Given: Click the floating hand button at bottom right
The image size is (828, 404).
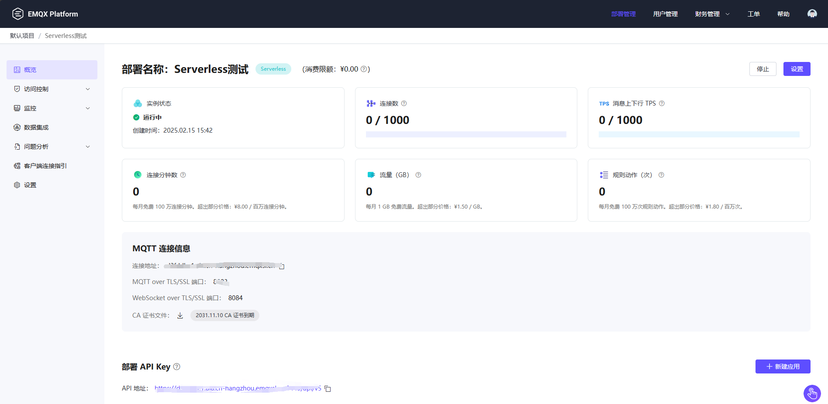Looking at the screenshot, I should [x=812, y=394].
